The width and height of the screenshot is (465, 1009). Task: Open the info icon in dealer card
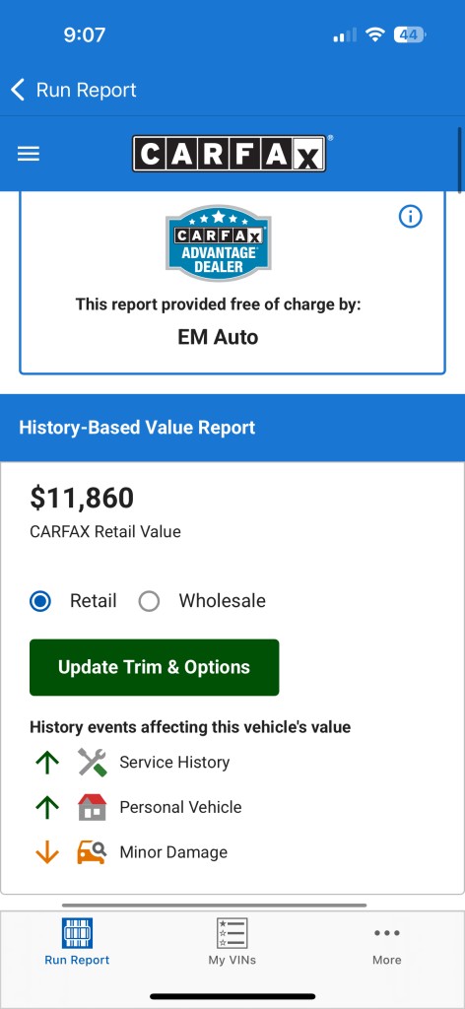tap(411, 217)
